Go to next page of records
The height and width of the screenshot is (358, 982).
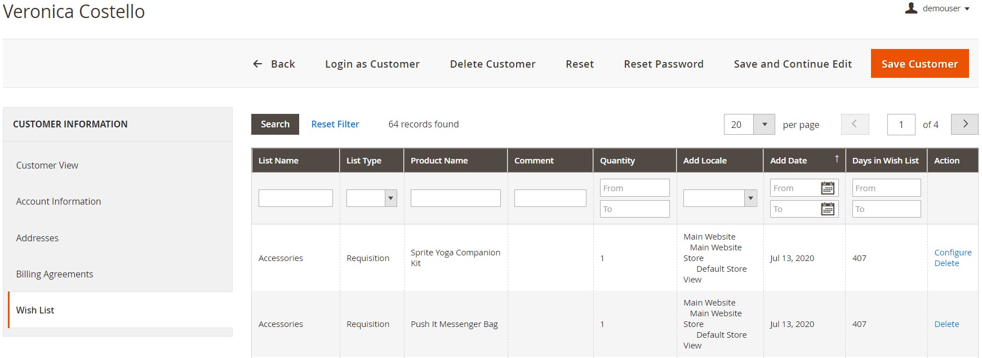[x=965, y=124]
